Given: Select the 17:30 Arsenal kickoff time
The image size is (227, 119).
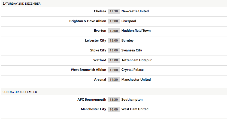Looking at the screenshot, I should (x=114, y=80).
